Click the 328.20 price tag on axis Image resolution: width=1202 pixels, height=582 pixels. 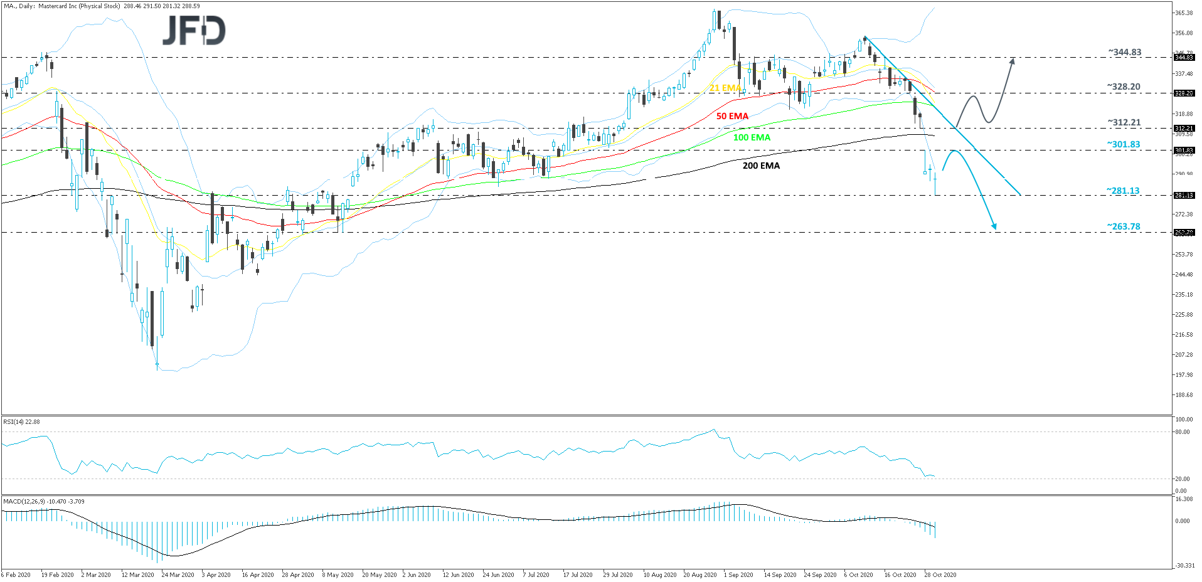(x=1184, y=93)
